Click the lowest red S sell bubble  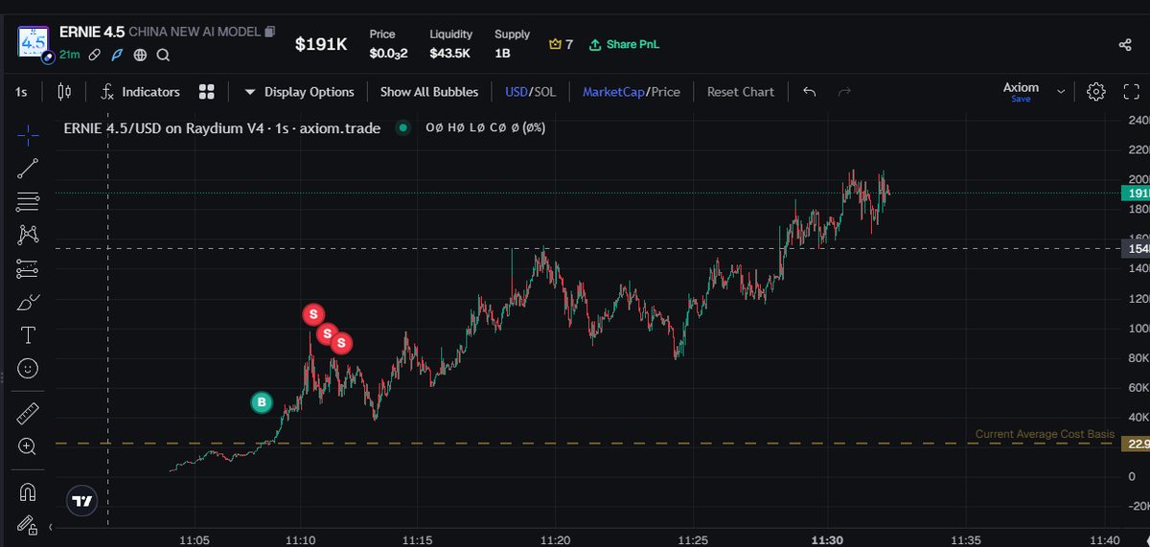(340, 343)
